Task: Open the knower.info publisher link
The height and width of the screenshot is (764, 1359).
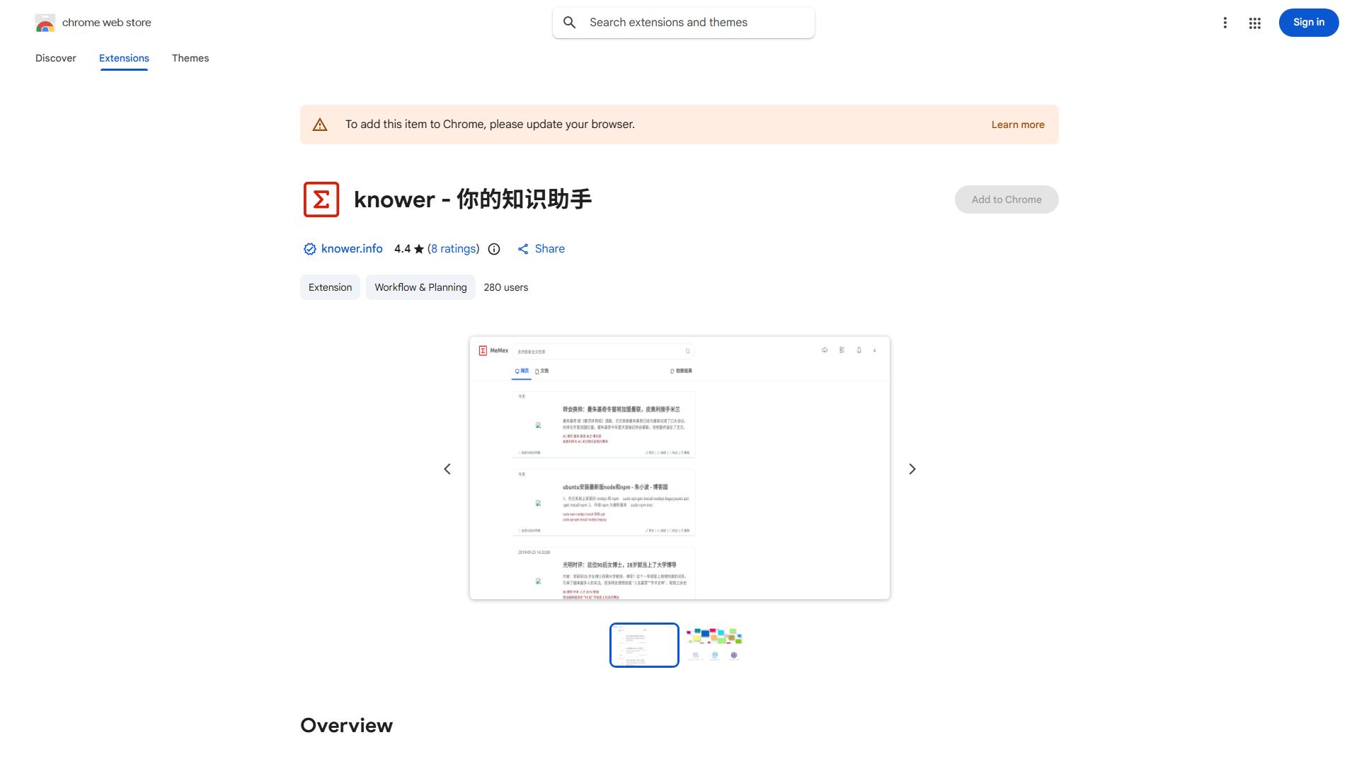Action: [352, 248]
